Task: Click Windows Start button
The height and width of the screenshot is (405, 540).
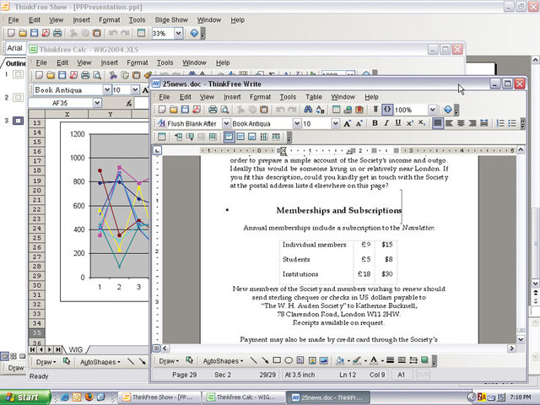Action: 24,397
